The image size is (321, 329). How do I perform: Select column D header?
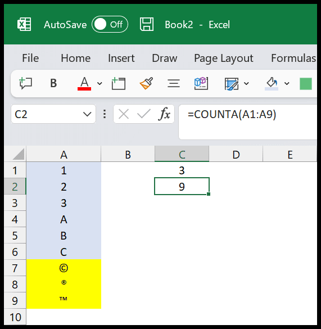[x=236, y=155]
